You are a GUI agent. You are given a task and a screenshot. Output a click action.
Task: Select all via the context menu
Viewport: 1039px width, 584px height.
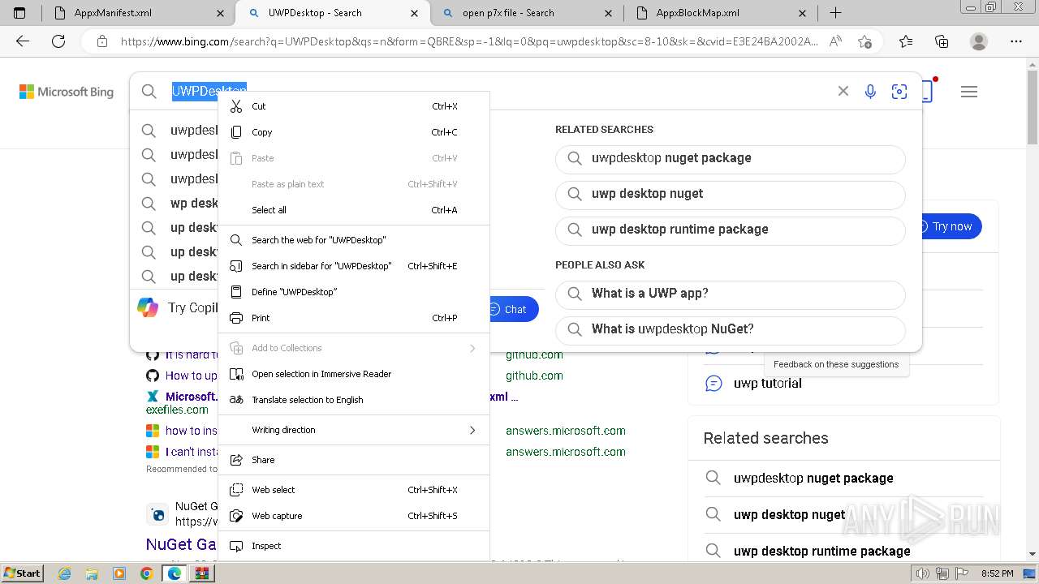point(354,210)
